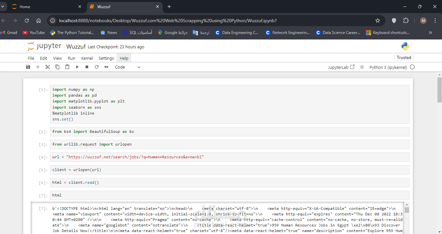
Task: Open the View menu
Action: [x=57, y=58]
